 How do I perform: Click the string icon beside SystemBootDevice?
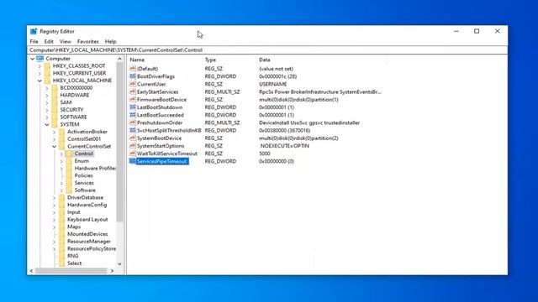pyautogui.click(x=133, y=138)
